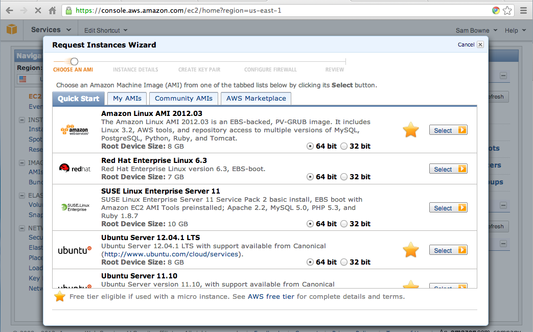The image size is (533, 332).
Task: Click the Red Hat logo
Action: tap(75, 168)
